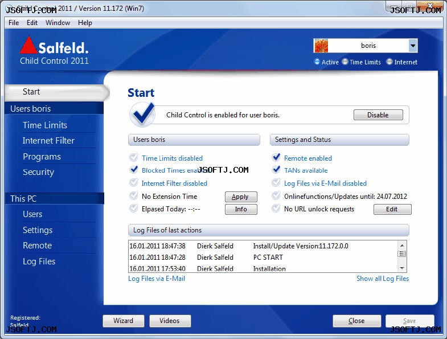Open Time Limits in the sidebar

(45, 125)
